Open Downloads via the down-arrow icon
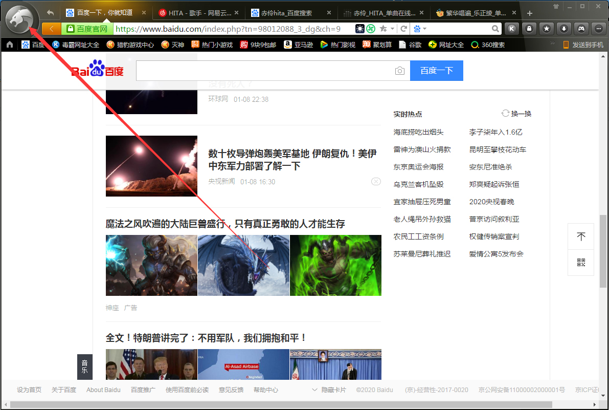The width and height of the screenshot is (609, 410). tap(564, 29)
